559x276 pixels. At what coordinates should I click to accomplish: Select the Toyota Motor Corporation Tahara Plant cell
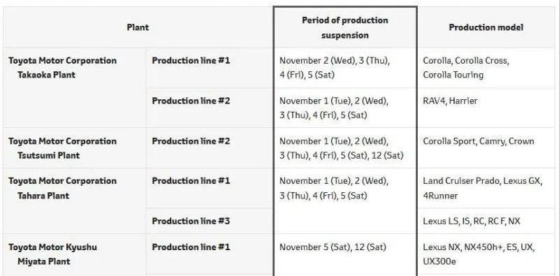(75, 201)
